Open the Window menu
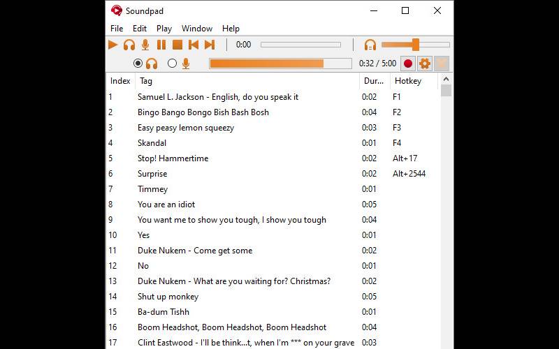The width and height of the screenshot is (559, 349). pos(197,29)
